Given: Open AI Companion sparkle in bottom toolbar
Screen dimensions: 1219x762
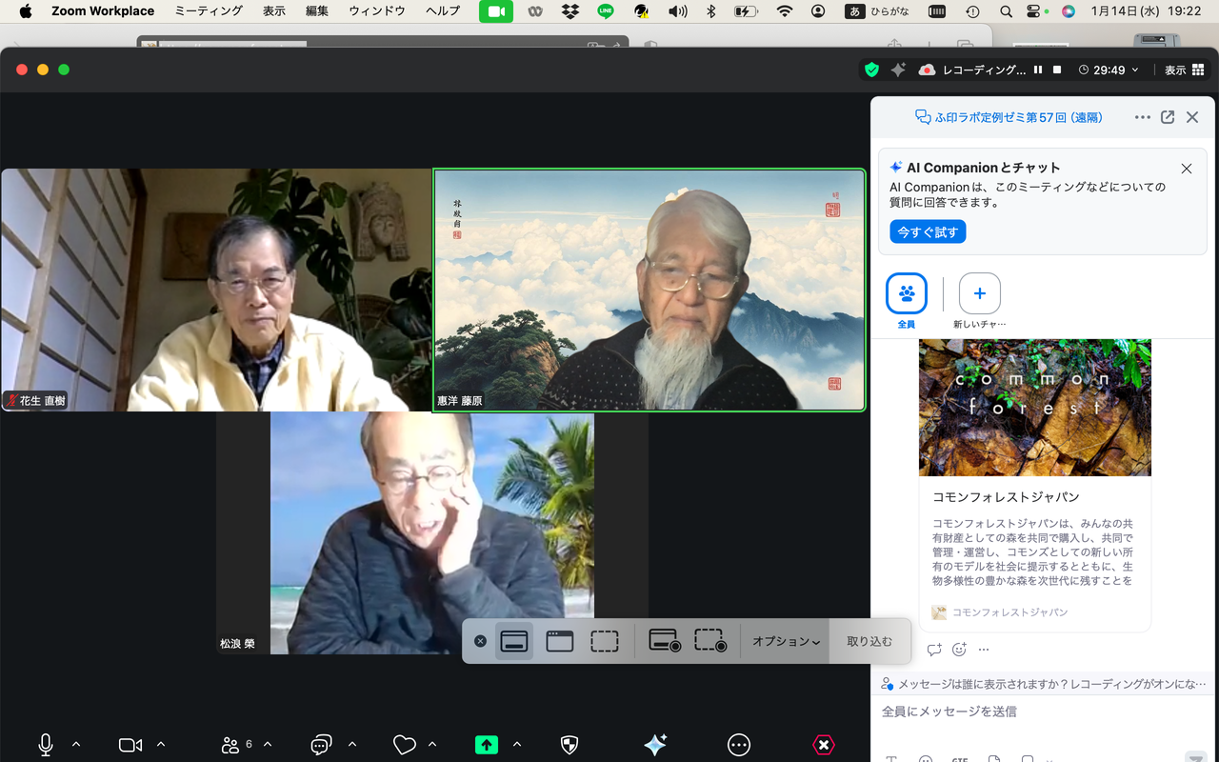Looking at the screenshot, I should point(655,745).
